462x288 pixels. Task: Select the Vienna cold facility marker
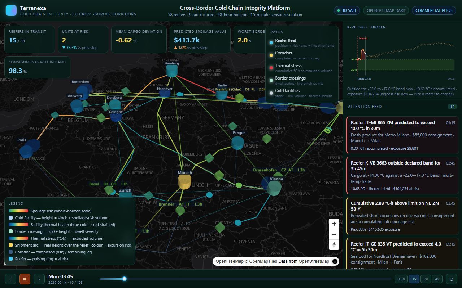[x=274, y=188]
